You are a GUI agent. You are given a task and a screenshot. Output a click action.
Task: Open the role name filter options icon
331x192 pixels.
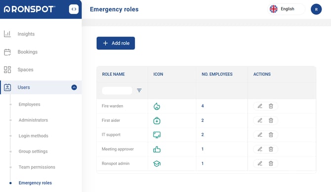pos(139,90)
